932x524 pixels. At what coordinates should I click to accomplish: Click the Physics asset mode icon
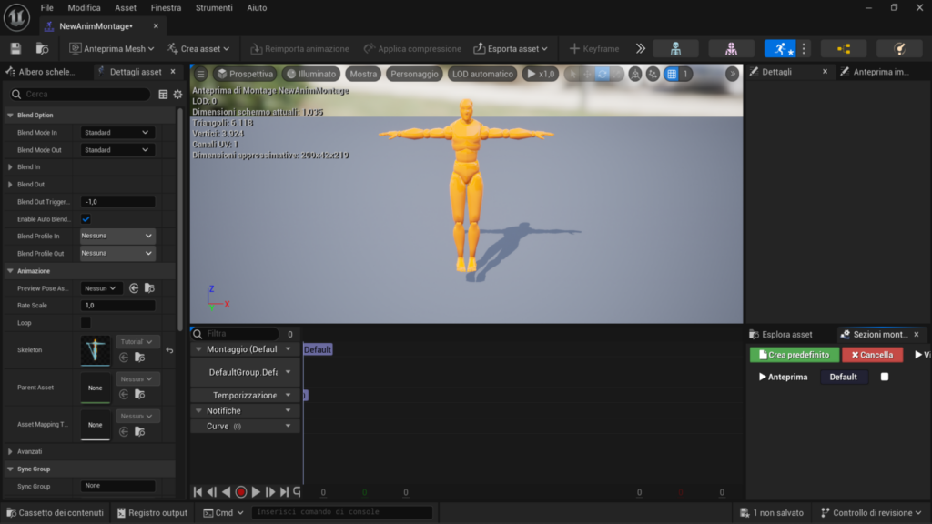point(899,48)
